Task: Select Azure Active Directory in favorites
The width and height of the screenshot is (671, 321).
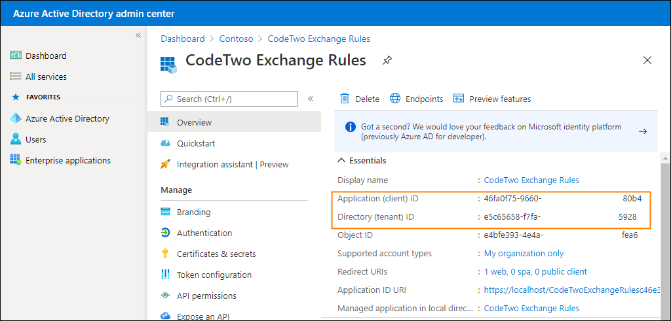Action: point(67,119)
